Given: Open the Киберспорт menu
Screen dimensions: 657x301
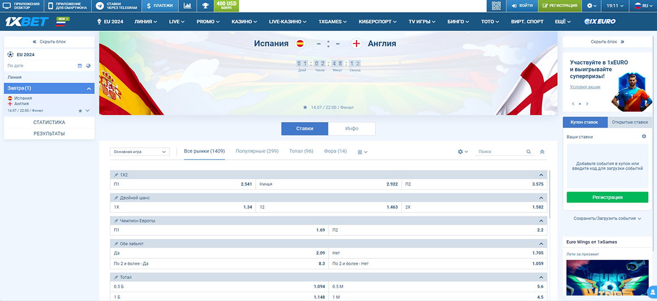Looking at the screenshot, I should [x=378, y=22].
